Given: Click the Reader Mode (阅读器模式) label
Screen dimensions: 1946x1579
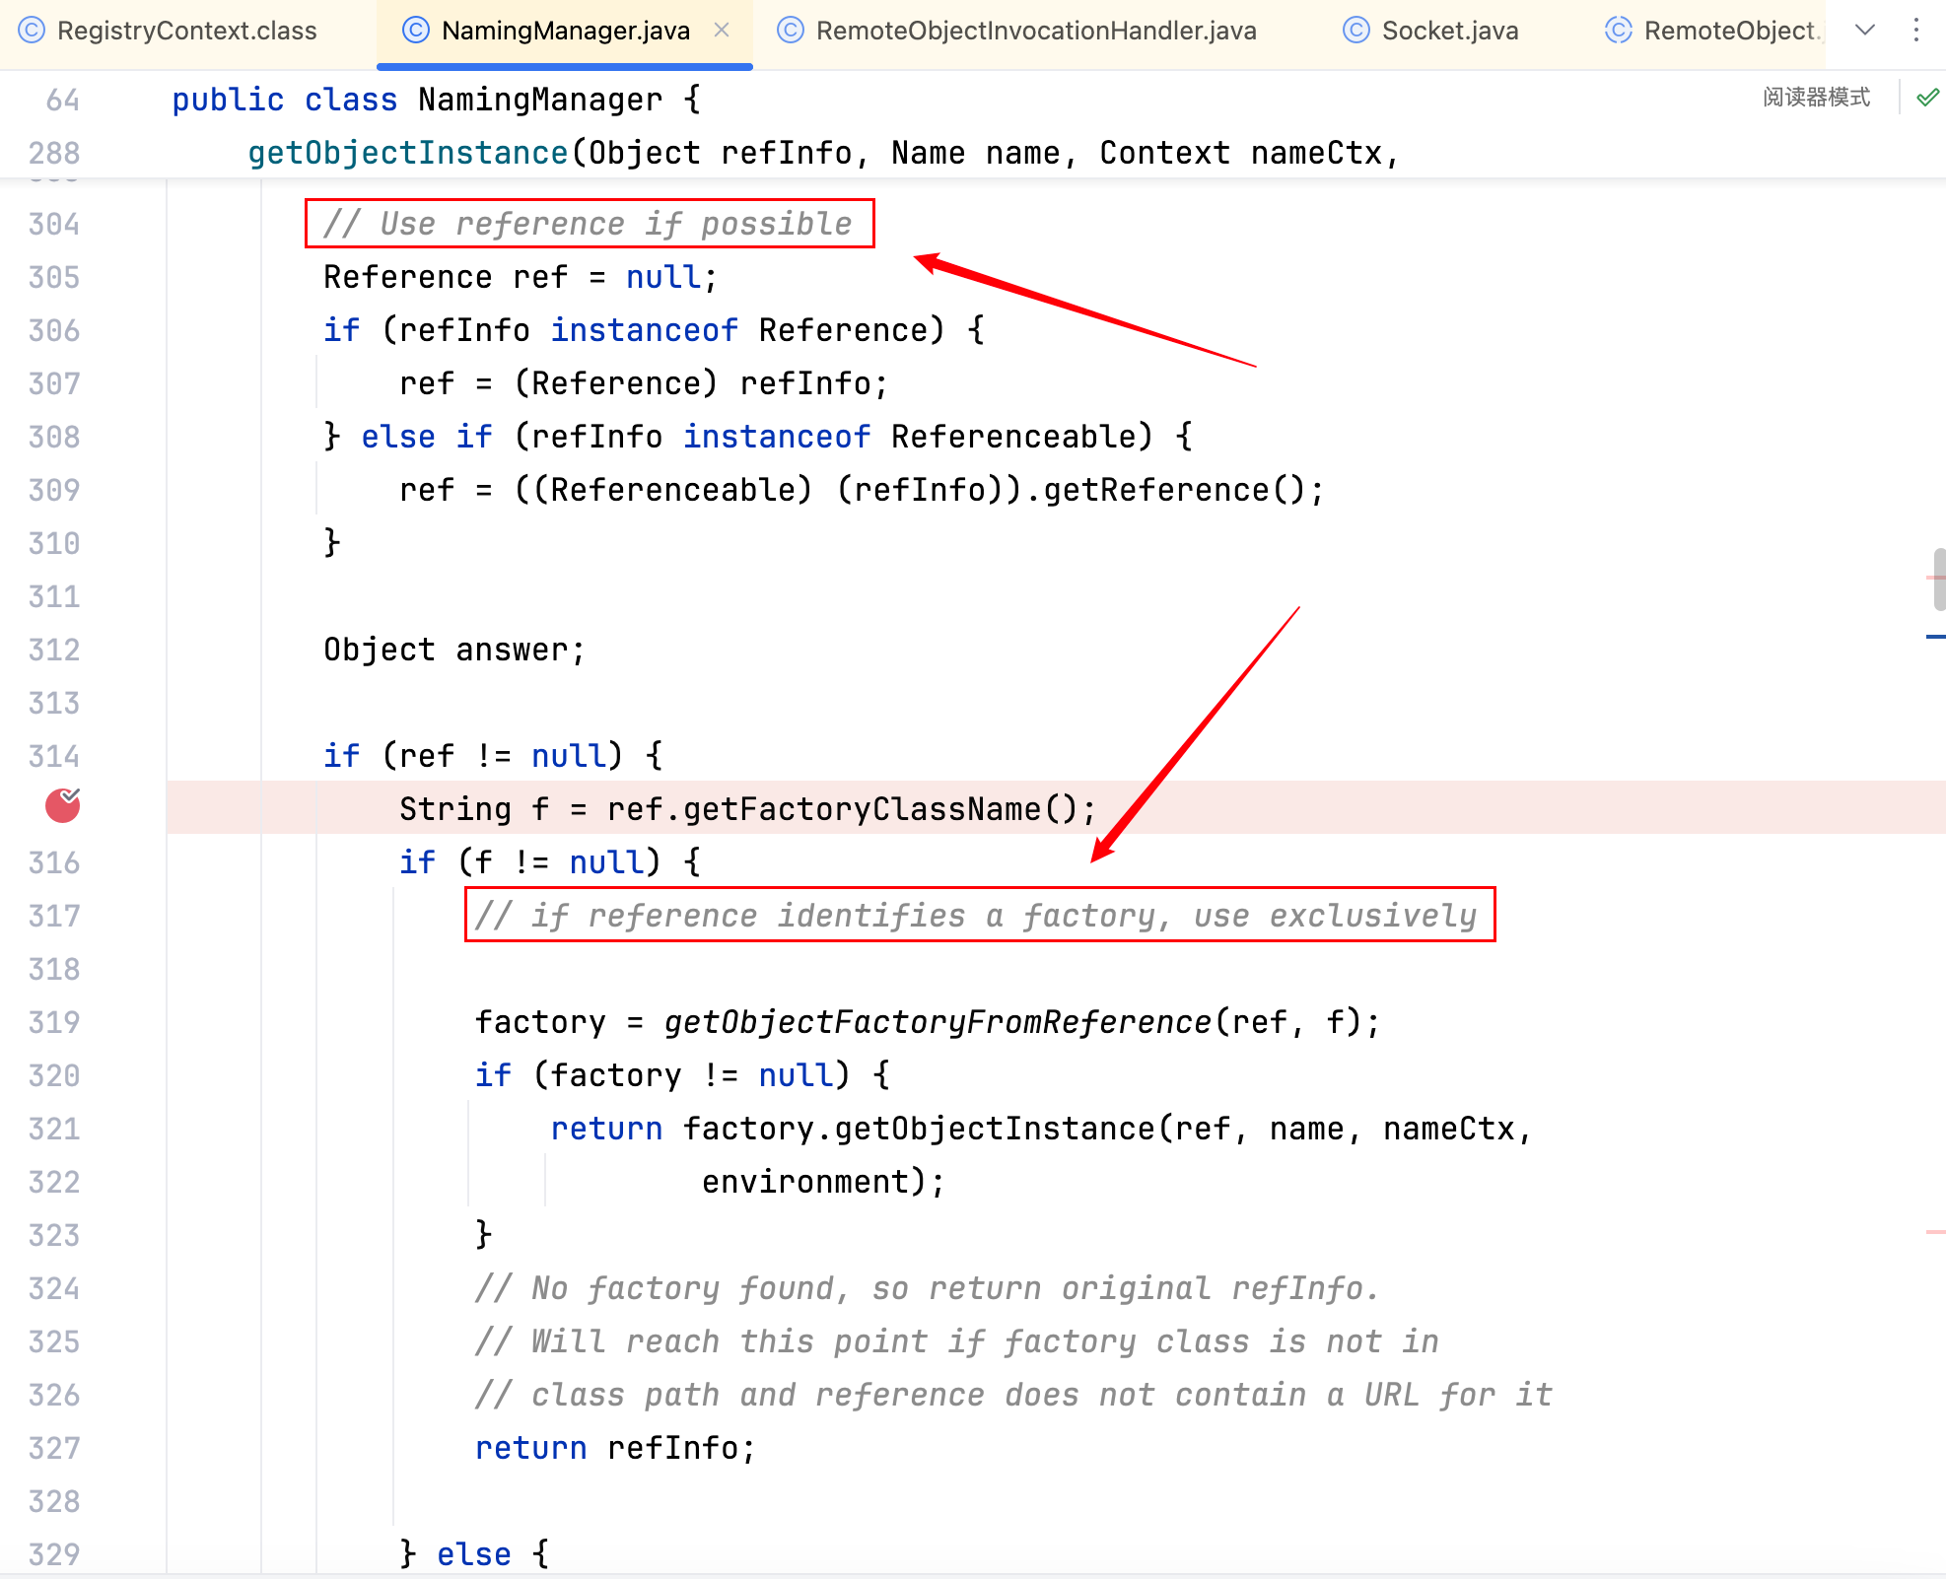Looking at the screenshot, I should point(1816,98).
